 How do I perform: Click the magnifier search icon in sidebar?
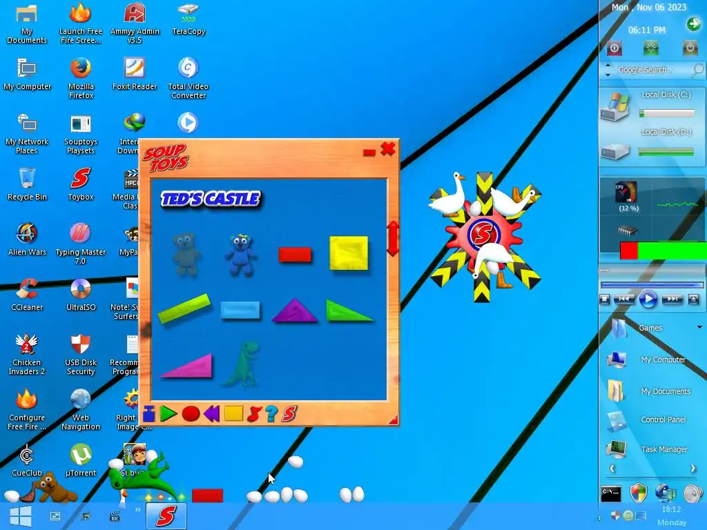click(697, 70)
